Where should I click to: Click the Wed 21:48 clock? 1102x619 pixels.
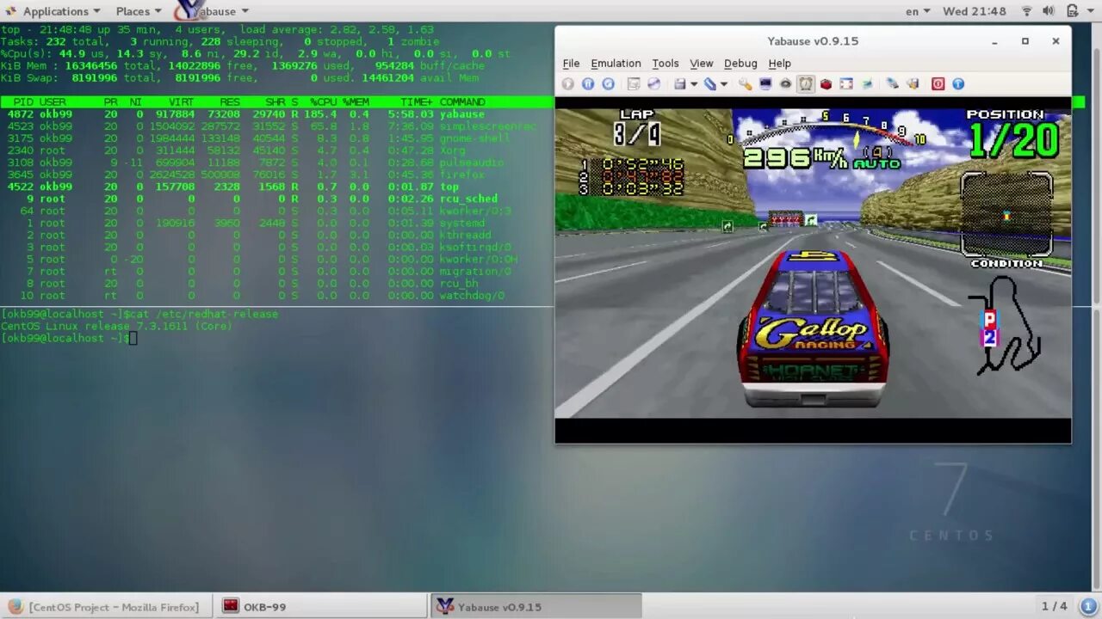pyautogui.click(x=974, y=11)
